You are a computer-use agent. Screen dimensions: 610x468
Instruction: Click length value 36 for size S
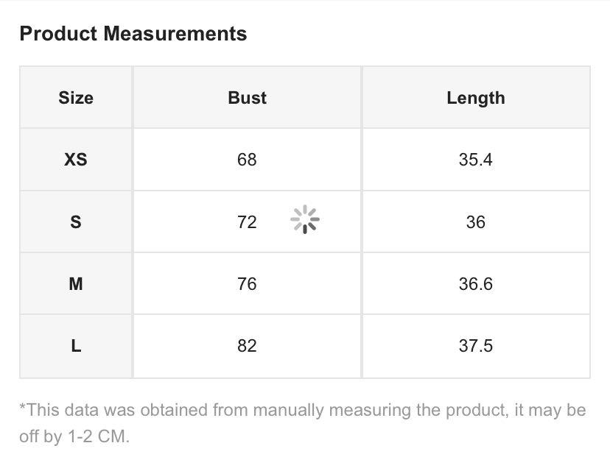(476, 222)
